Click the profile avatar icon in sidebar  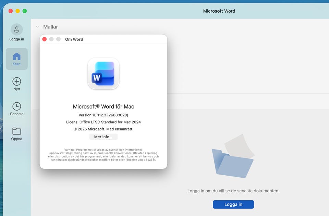pyautogui.click(x=16, y=29)
